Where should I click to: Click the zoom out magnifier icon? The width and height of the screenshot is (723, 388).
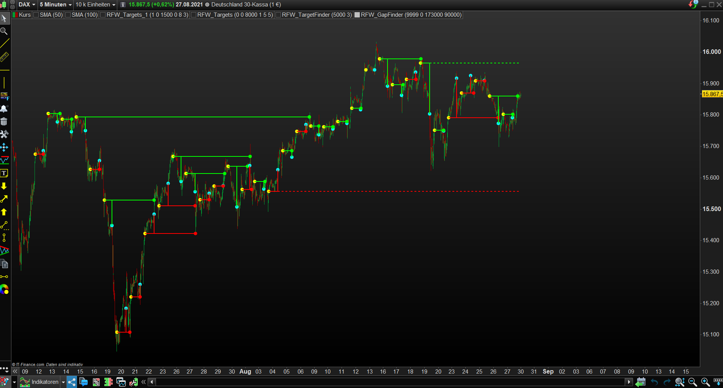tap(693, 382)
